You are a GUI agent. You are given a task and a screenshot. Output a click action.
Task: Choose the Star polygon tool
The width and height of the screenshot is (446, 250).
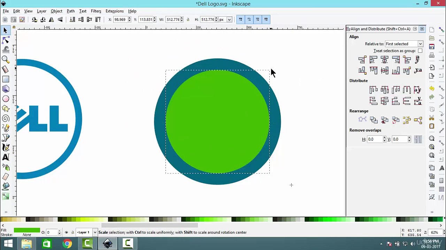(5, 109)
